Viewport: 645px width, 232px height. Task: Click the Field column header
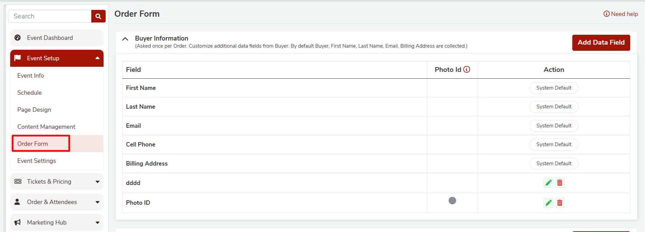coord(133,69)
